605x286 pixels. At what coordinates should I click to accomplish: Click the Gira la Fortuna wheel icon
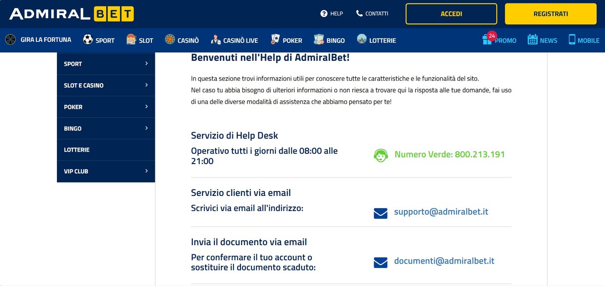[x=10, y=40]
